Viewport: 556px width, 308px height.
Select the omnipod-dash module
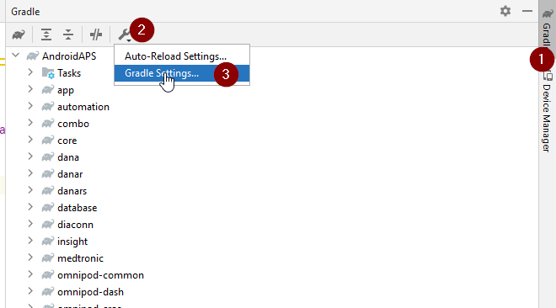(x=90, y=292)
